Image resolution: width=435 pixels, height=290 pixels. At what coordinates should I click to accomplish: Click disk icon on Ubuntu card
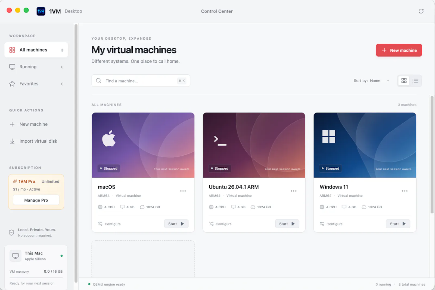[253, 207]
